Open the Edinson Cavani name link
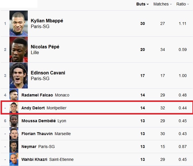Viewport: 193px width, 166px height. click(48, 73)
